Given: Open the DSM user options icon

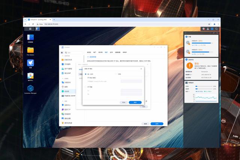Looking at the screenshot, I should pos(208,29).
